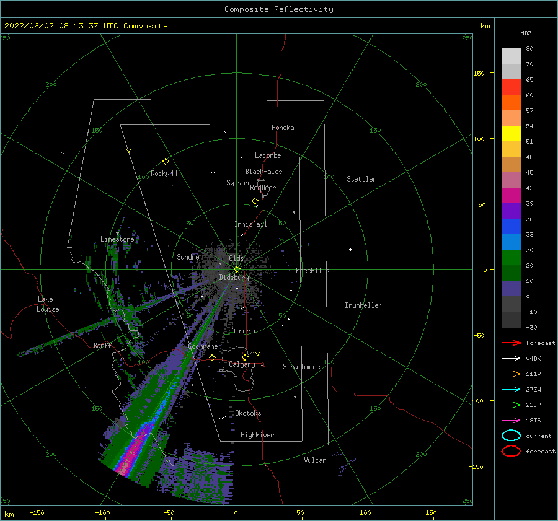Click the RedDeer city label
This screenshot has width=558, height=521.
tap(263, 188)
